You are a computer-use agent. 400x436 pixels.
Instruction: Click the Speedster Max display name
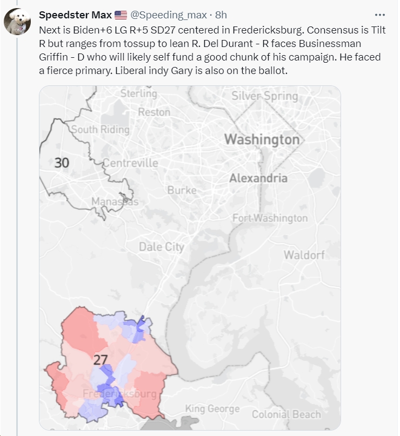(x=75, y=15)
